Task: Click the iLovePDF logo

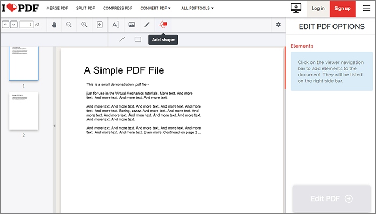Action: click(x=20, y=8)
